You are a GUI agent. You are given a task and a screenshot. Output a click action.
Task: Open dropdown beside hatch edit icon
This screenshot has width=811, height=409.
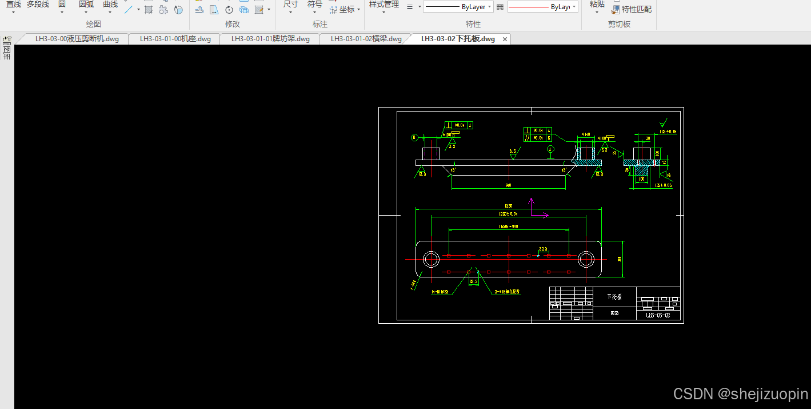[x=269, y=9]
